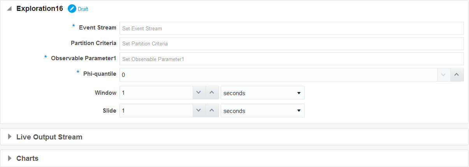Focus the Phi-quantile number field
This screenshot has width=469, height=167.
(x=278, y=75)
